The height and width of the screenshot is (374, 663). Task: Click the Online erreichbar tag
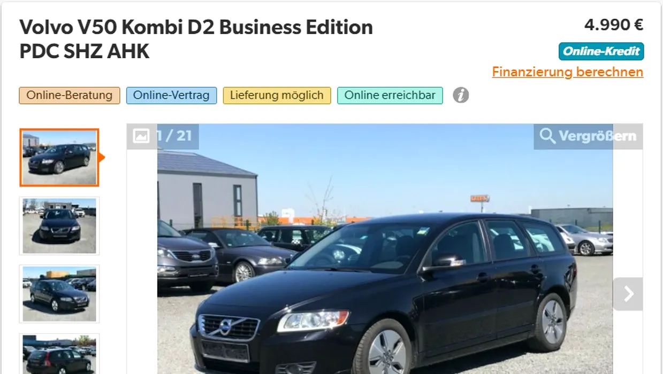pyautogui.click(x=390, y=96)
